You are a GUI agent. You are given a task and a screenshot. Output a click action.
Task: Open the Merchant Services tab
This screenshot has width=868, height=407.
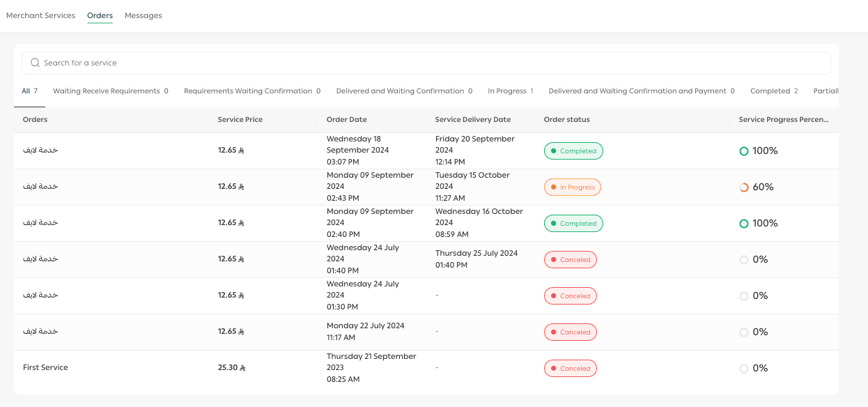(x=40, y=15)
